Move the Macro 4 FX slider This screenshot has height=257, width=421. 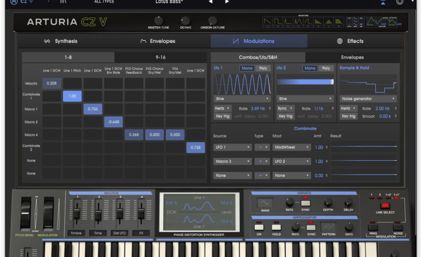point(141,214)
